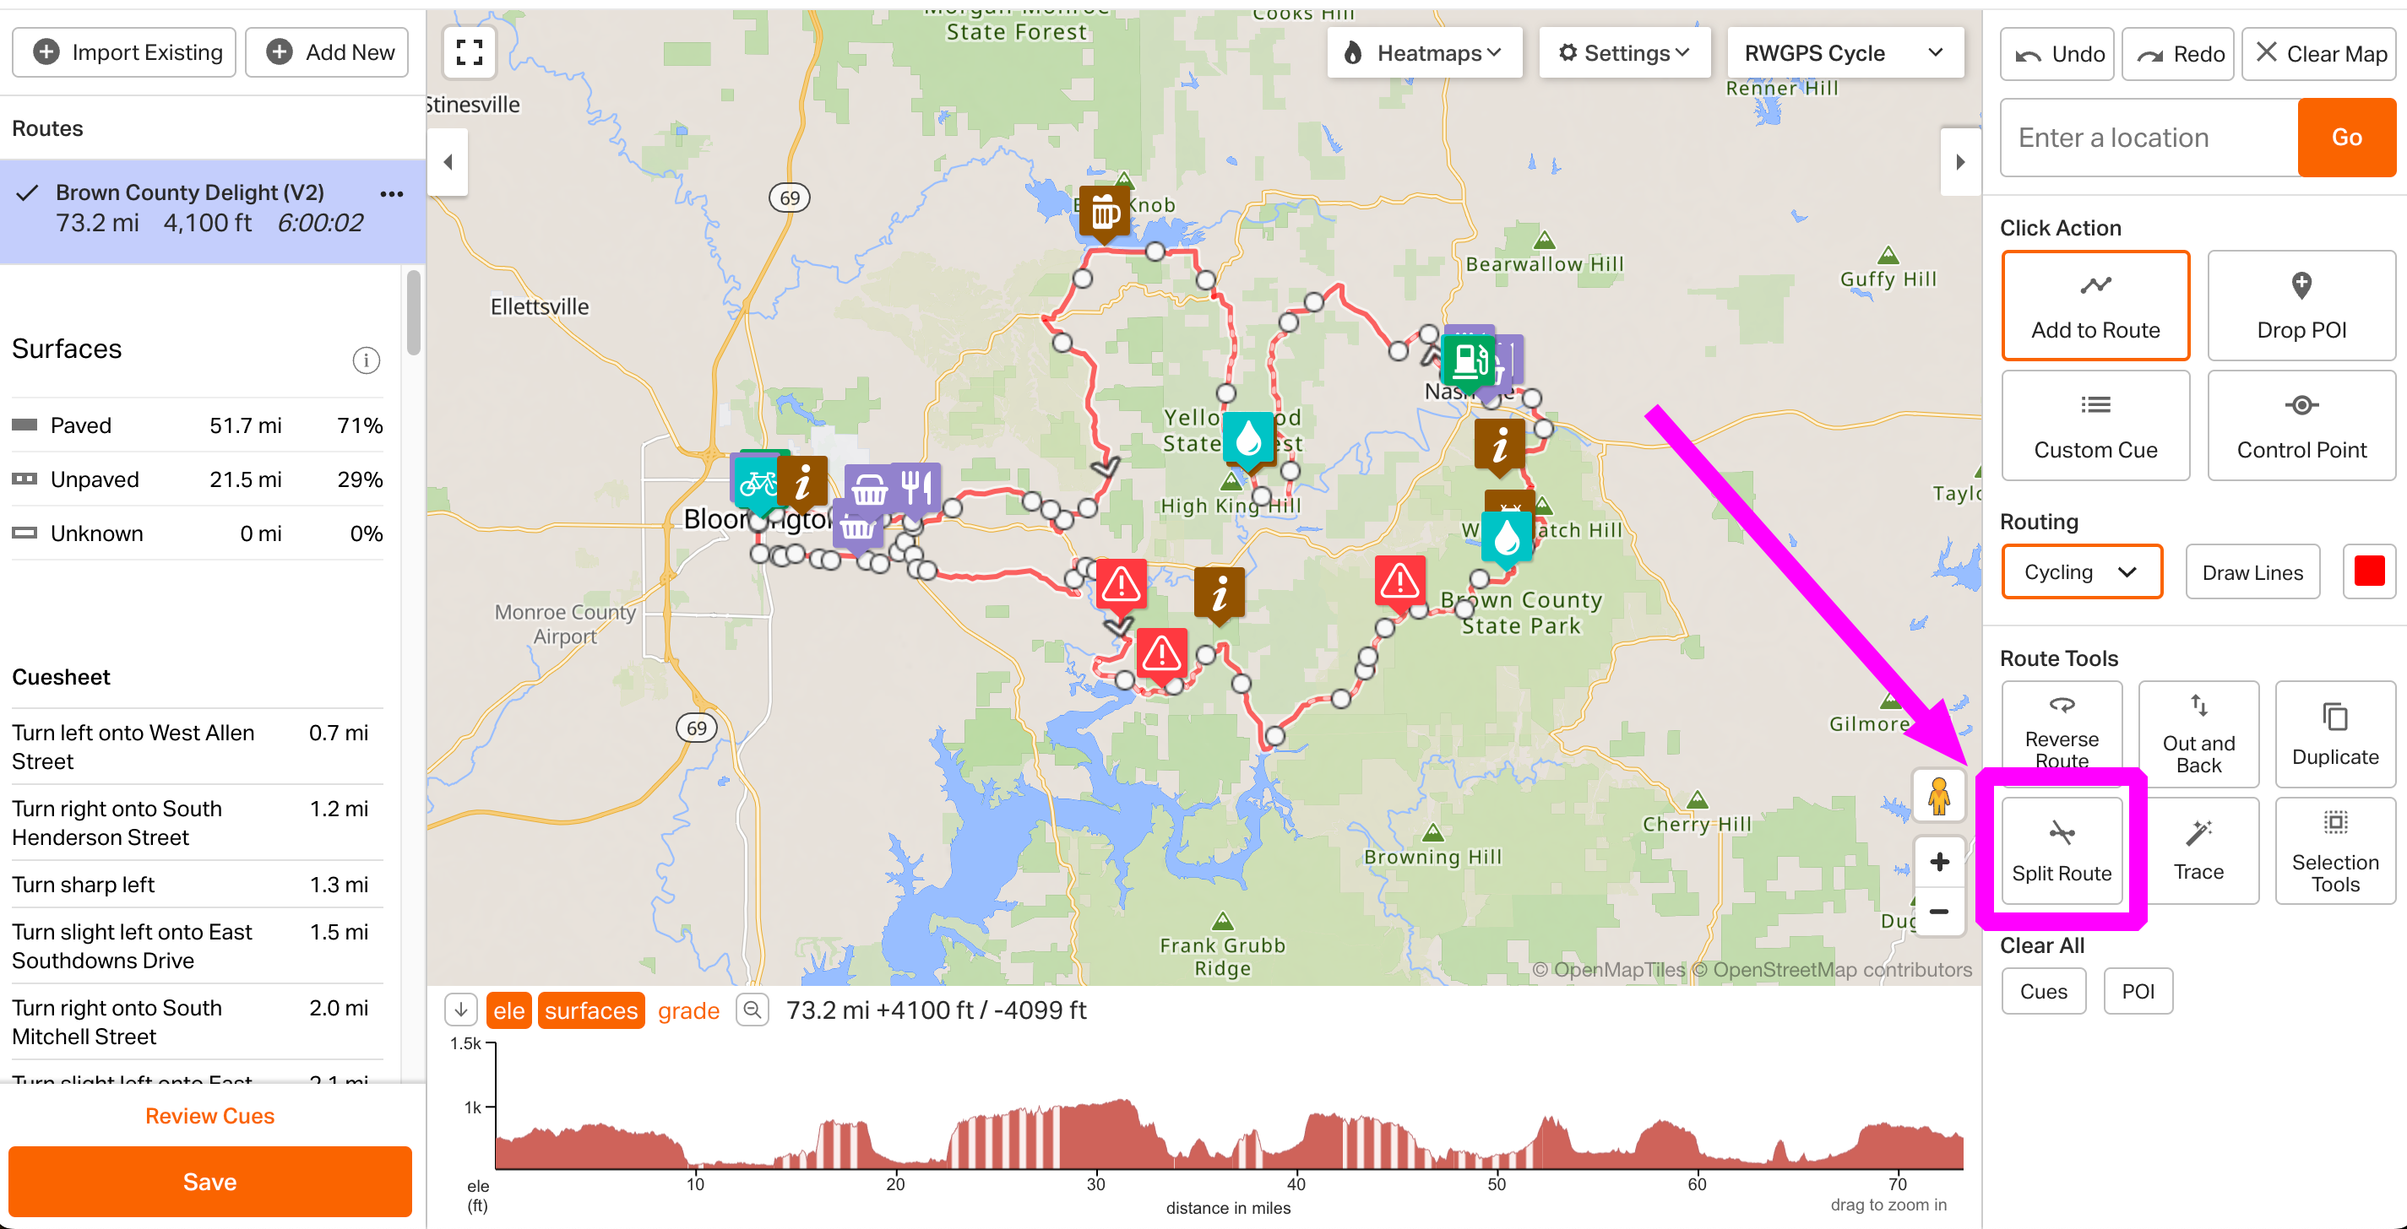Expand the map to fullscreen
Screen dimensions: 2407x1229
(469, 53)
